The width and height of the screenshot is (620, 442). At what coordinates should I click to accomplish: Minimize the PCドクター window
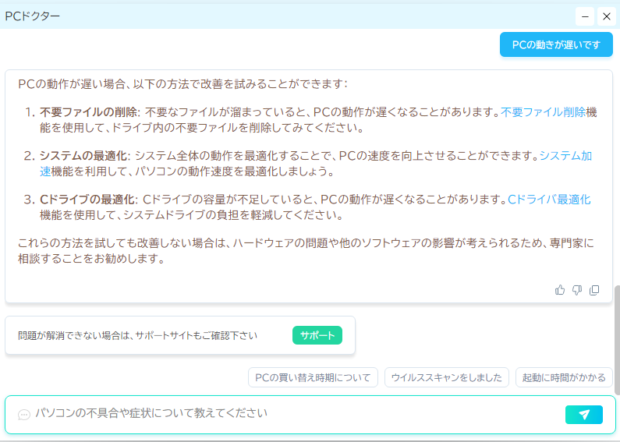584,16
